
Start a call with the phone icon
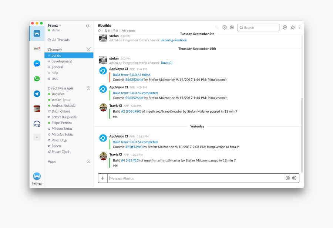(217, 27)
